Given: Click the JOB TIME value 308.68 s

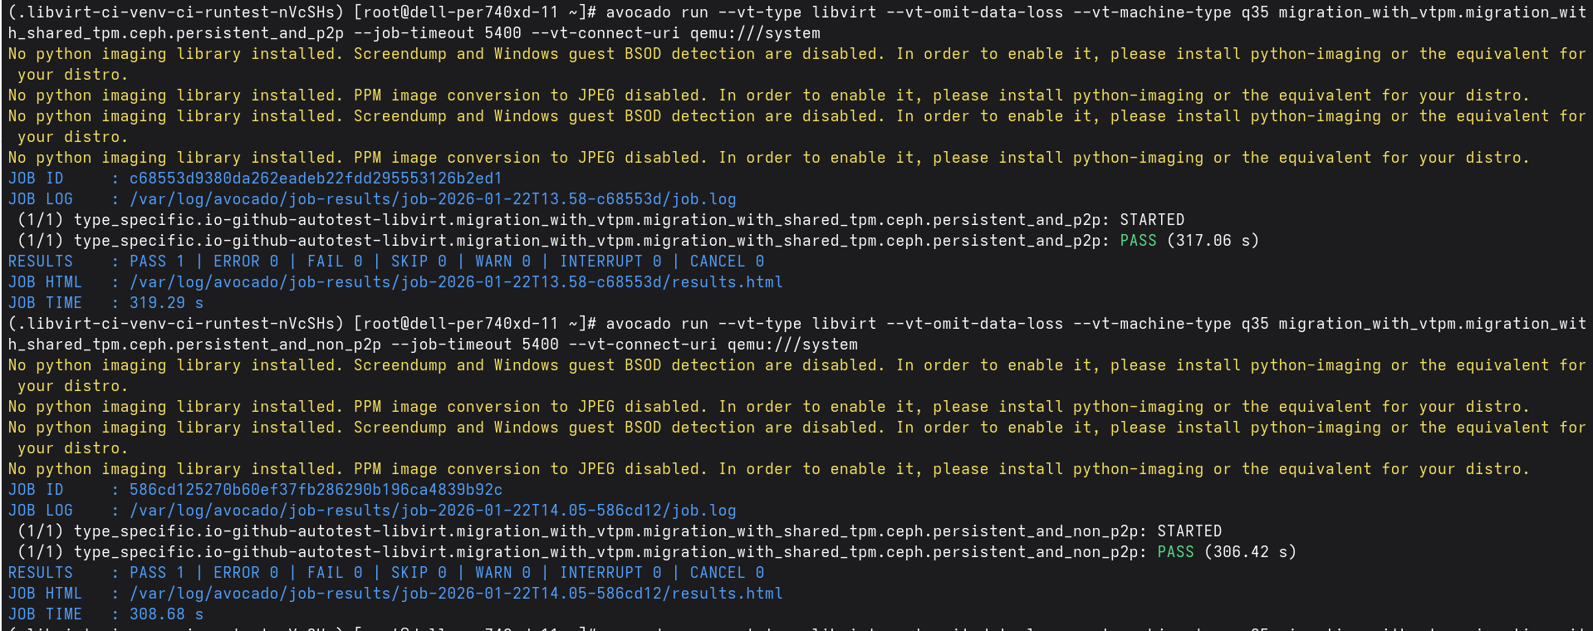Looking at the screenshot, I should pyautogui.click(x=166, y=614).
